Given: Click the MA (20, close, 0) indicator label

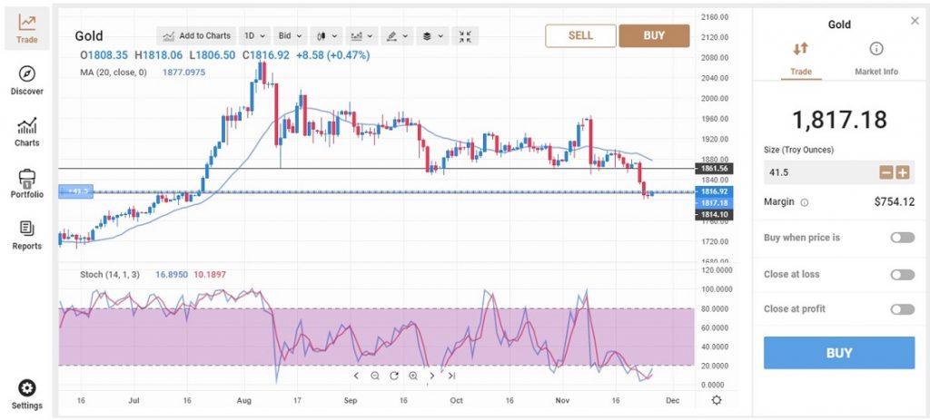Looking at the screenshot, I should (x=114, y=73).
